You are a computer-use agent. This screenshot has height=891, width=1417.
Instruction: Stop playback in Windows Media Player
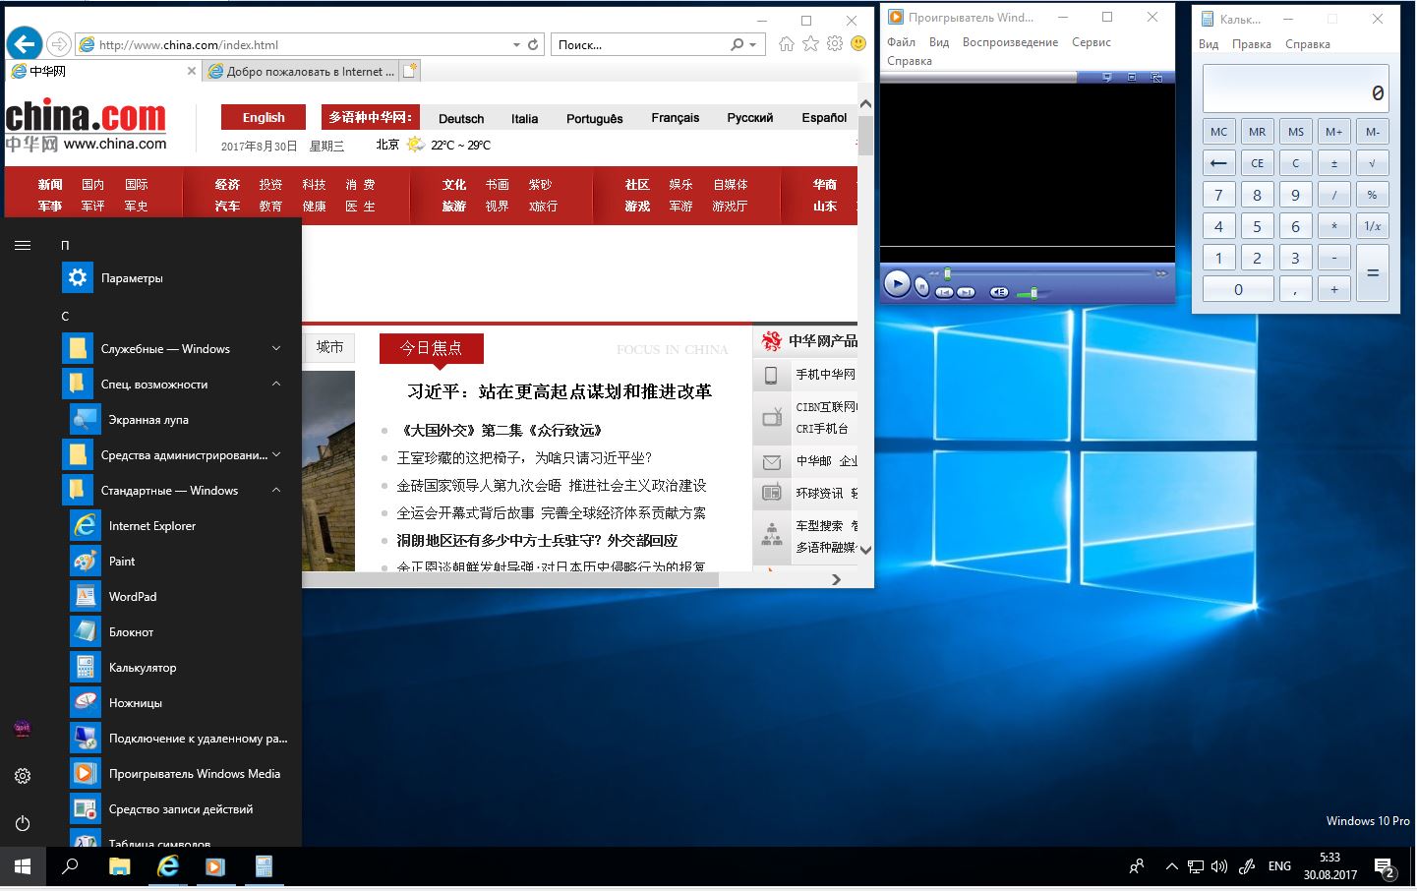[921, 286]
